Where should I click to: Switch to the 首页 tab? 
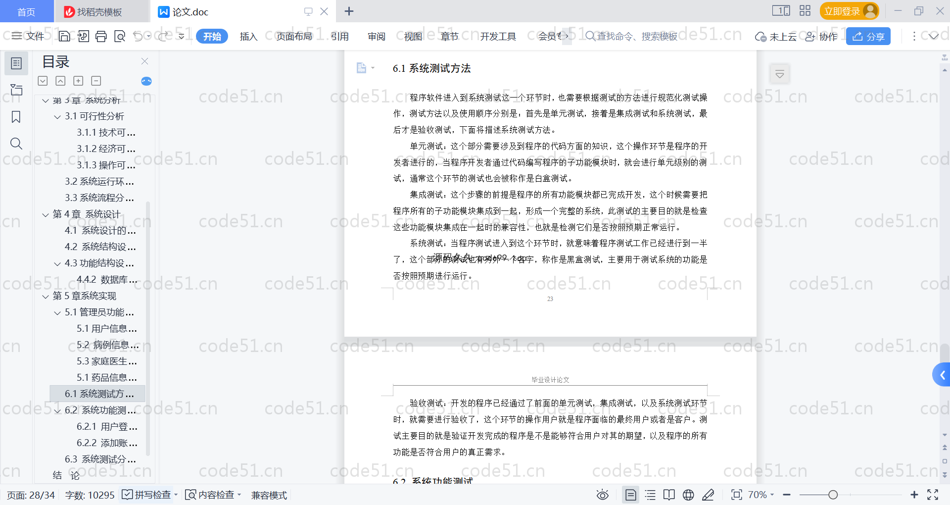(x=26, y=12)
